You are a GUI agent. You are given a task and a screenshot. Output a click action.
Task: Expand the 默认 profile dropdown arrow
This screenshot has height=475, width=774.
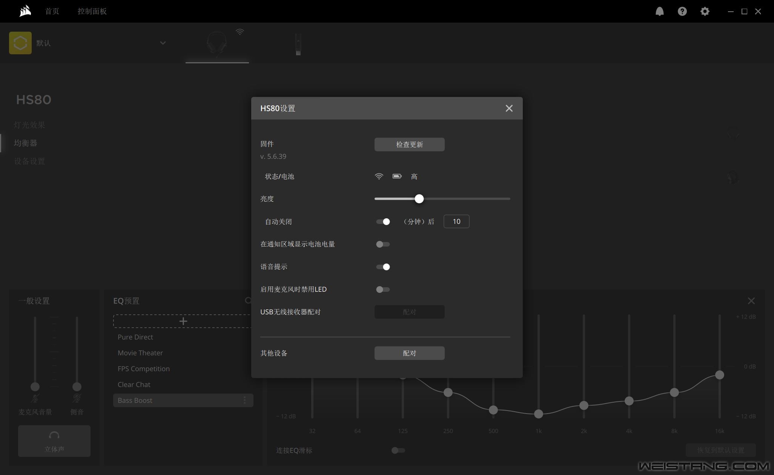[163, 43]
